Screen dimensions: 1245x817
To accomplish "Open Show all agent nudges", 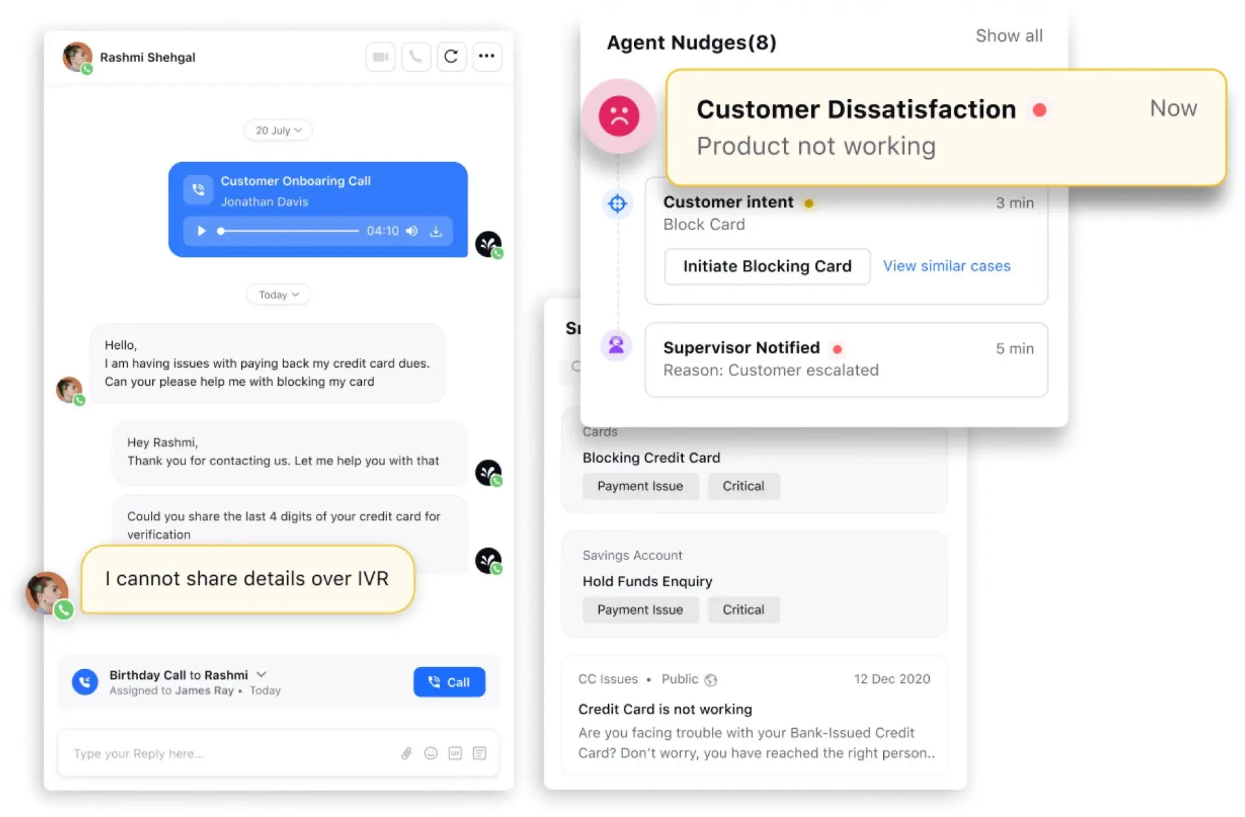I will point(1009,36).
